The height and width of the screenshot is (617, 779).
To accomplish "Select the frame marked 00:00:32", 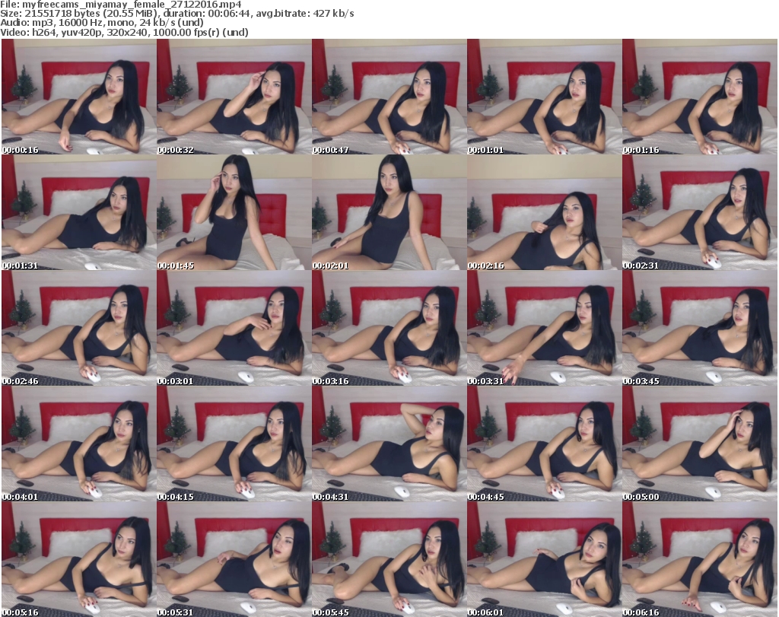I will pyautogui.click(x=234, y=97).
